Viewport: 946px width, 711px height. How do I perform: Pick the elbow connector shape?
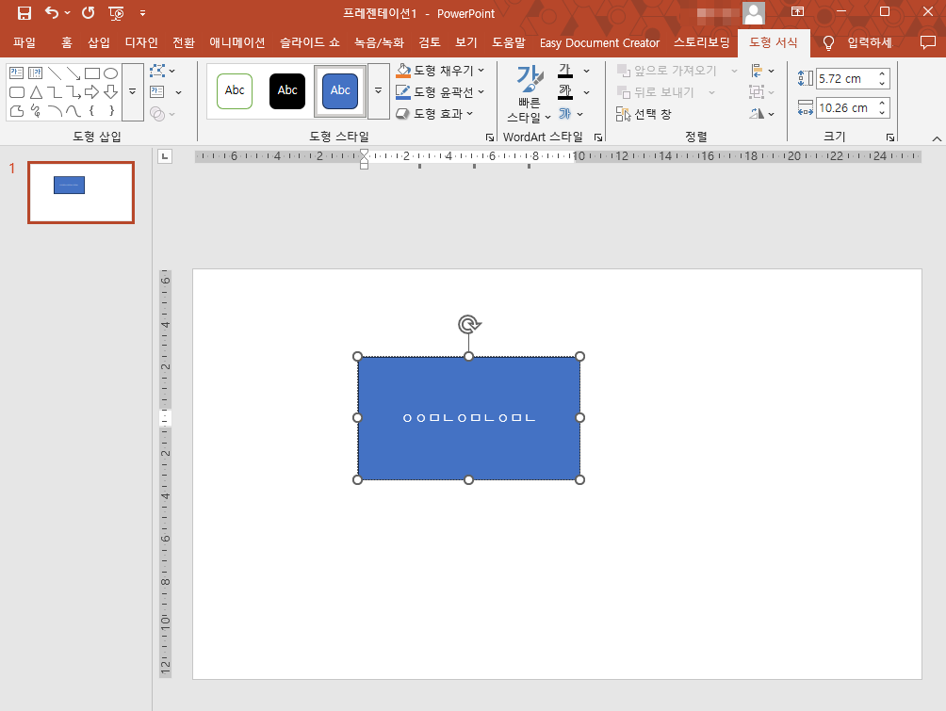[55, 91]
